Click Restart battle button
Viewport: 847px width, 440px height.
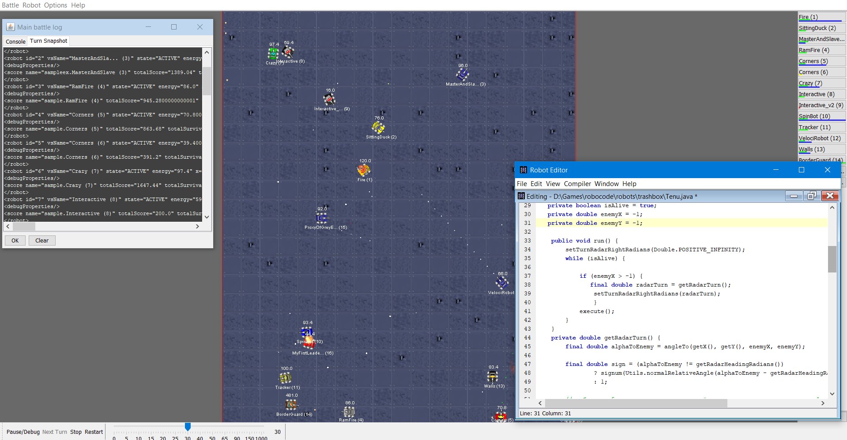(94, 432)
